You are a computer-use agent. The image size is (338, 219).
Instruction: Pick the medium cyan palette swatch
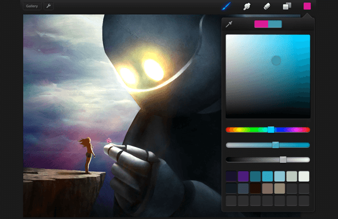pos(268,176)
